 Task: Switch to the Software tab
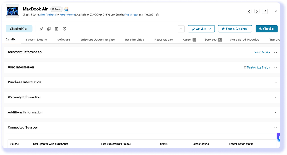point(64,40)
